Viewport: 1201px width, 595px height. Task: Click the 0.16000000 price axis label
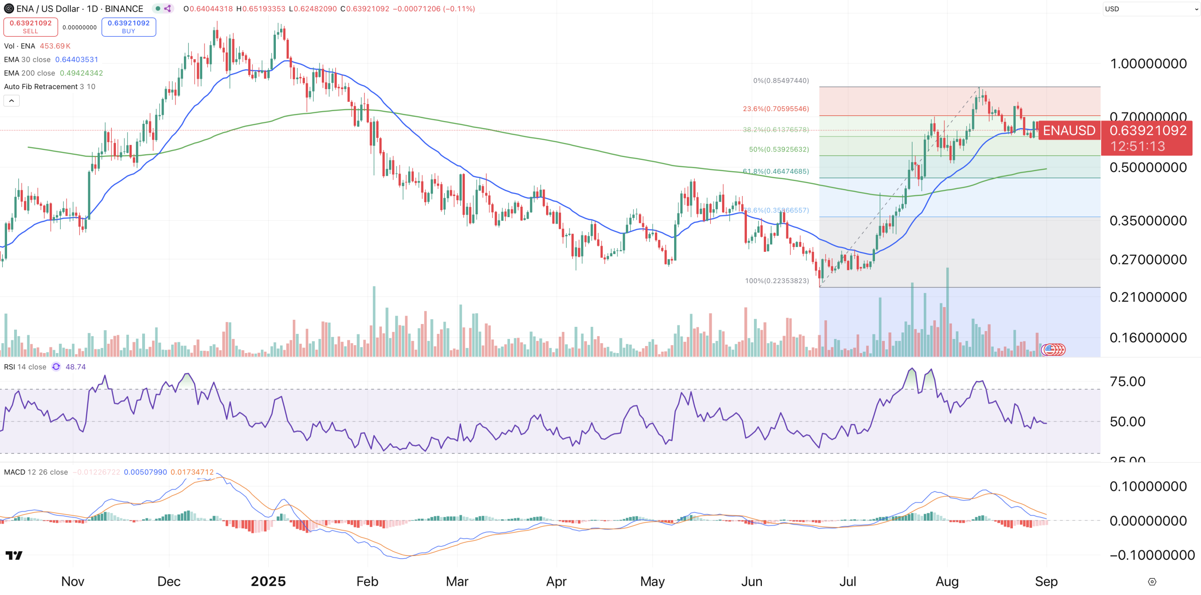pos(1148,338)
